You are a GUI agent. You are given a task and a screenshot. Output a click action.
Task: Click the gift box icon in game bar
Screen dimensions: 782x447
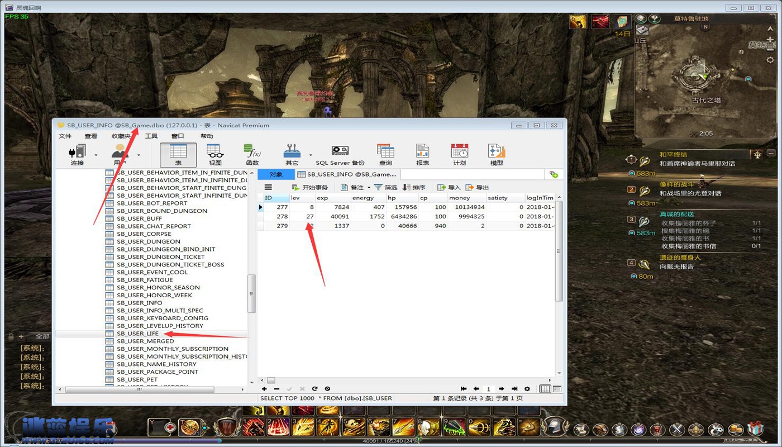coord(755,429)
